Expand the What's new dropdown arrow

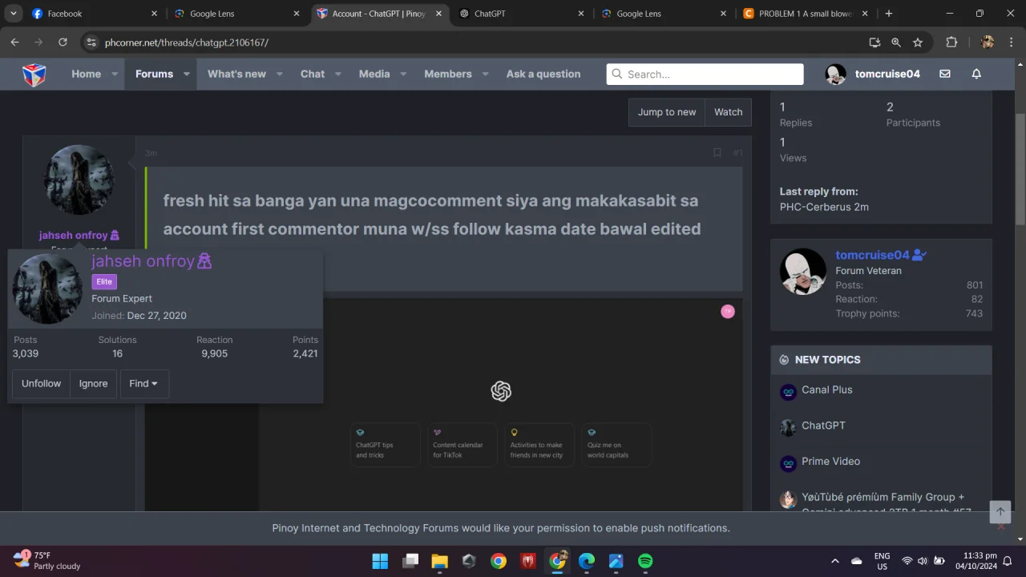pyautogui.click(x=280, y=74)
